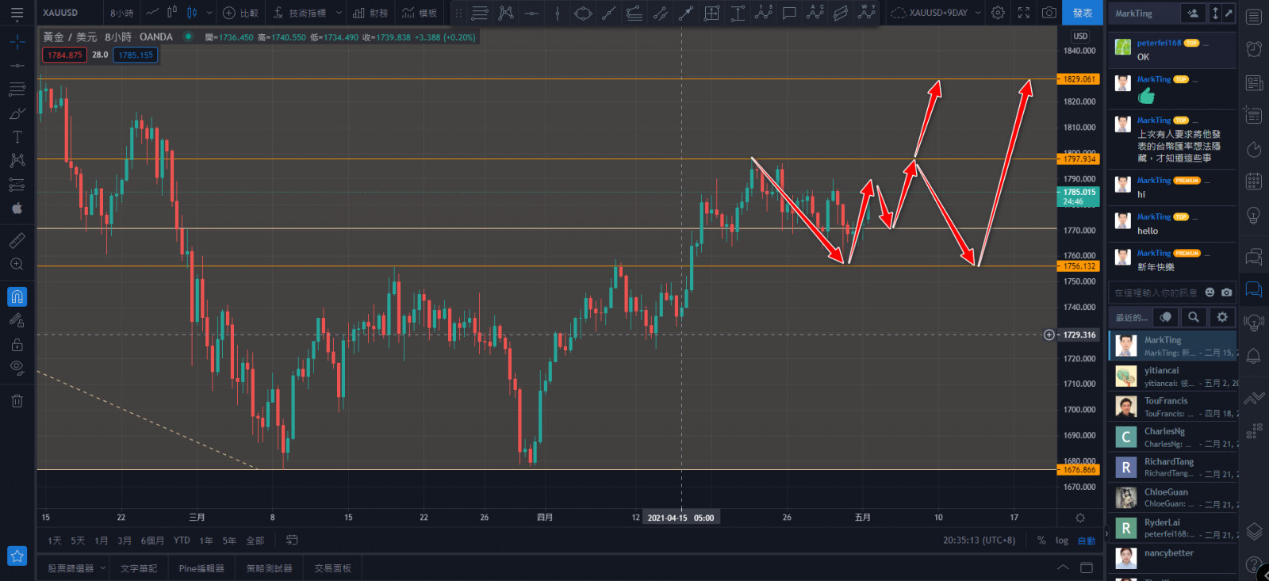1269x581 pixels.
Task: Toggle the favorites star toolbar
Action: point(17,556)
